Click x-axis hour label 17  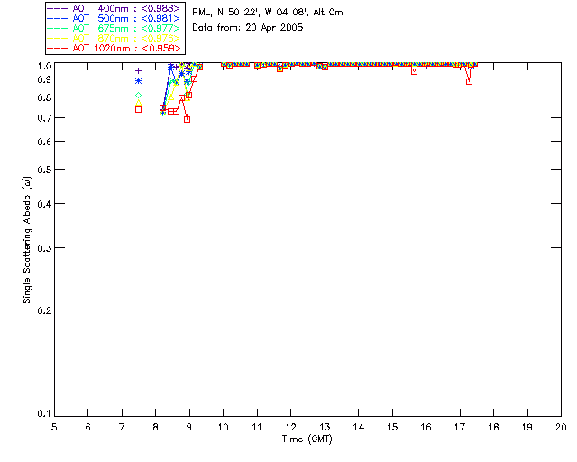click(460, 427)
